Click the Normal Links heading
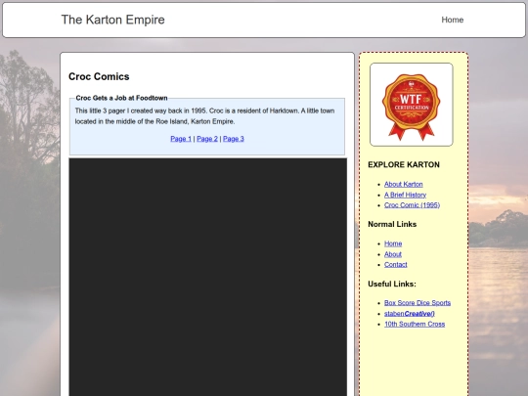The height and width of the screenshot is (396, 528). (x=392, y=224)
